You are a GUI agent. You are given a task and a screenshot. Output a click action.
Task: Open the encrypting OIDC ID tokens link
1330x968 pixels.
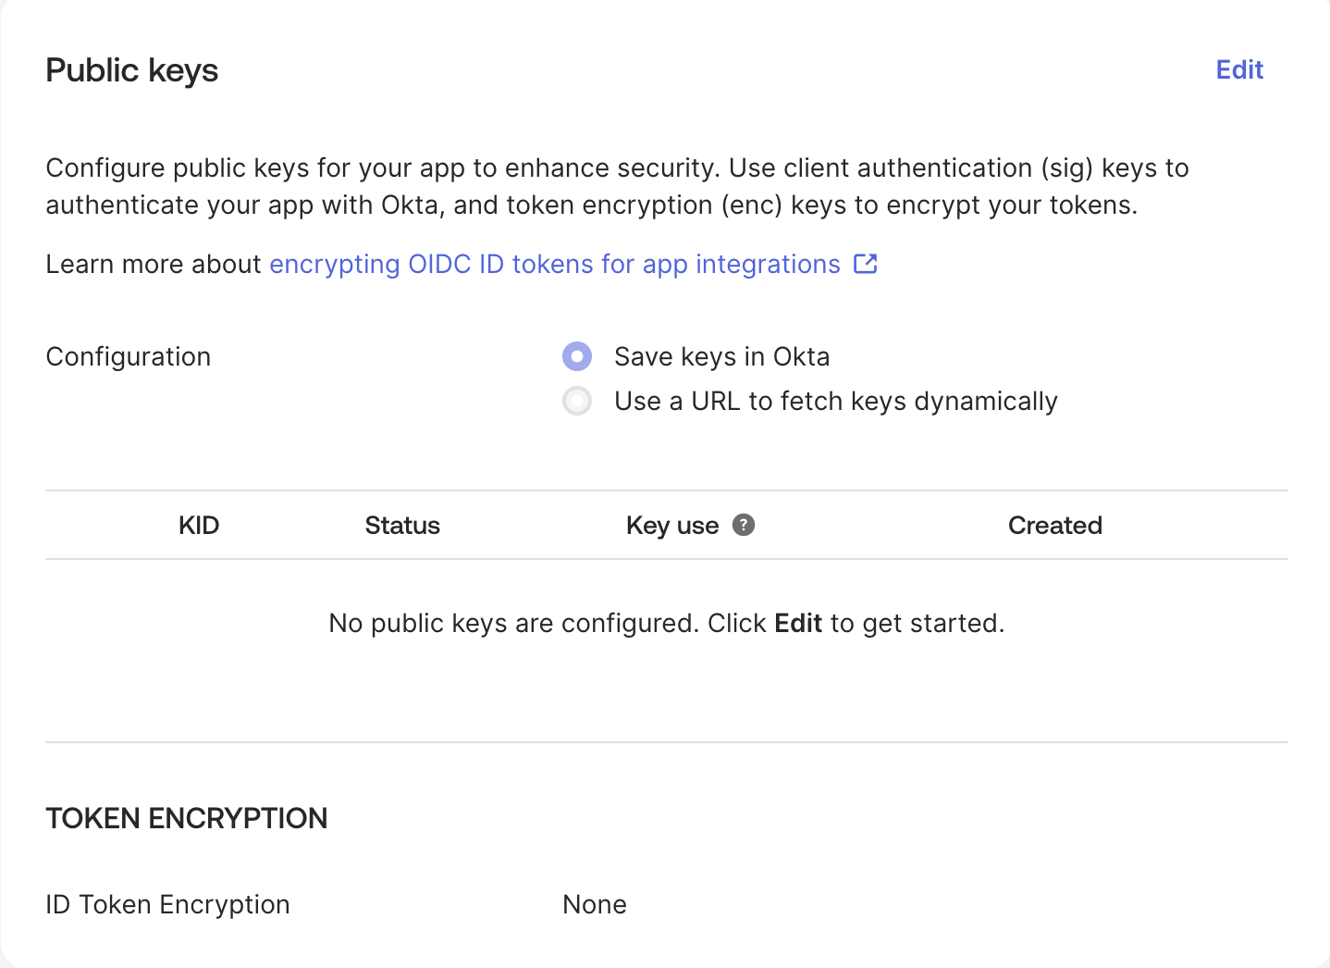click(554, 265)
